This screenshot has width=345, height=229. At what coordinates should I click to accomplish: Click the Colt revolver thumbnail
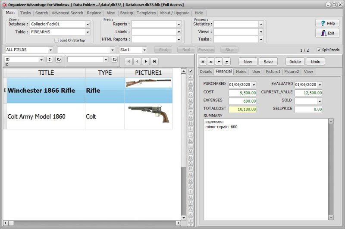(148, 114)
